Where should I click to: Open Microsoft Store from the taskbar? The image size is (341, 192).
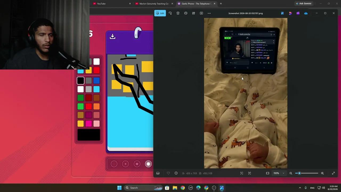167,188
